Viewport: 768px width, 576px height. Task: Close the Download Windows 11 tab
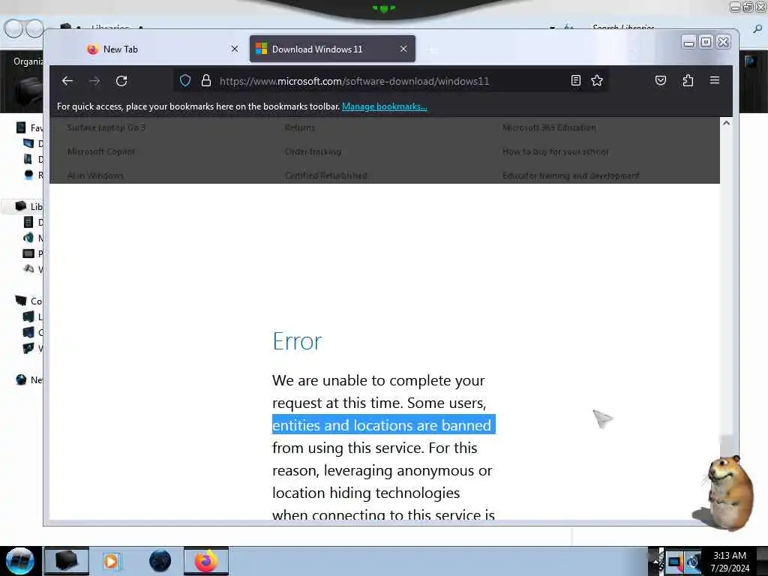pos(403,49)
